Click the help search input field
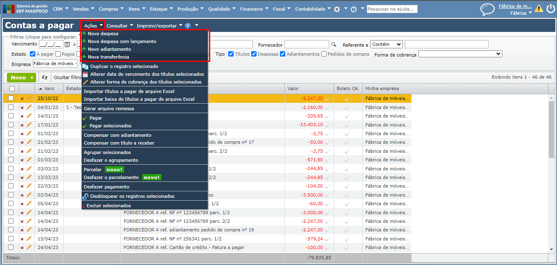Viewport: 557px width, 265px height. [x=392, y=9]
